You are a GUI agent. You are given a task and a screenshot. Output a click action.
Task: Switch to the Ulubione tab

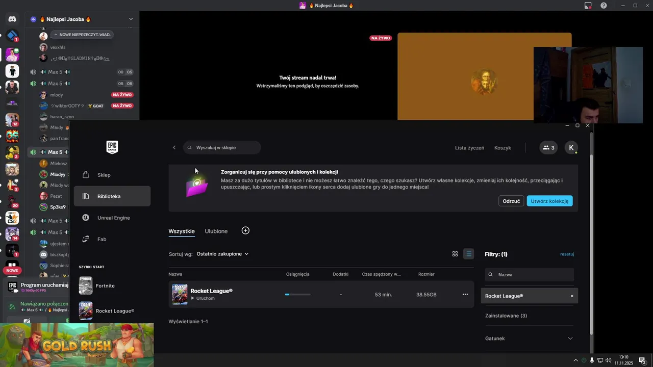tap(216, 231)
